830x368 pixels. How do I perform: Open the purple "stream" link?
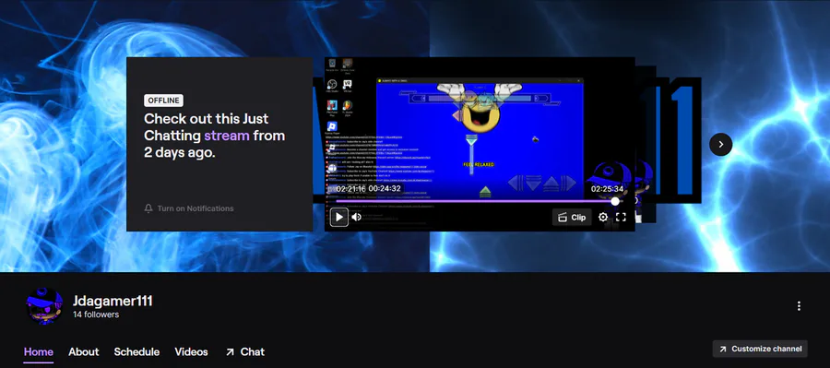pyautogui.click(x=227, y=136)
